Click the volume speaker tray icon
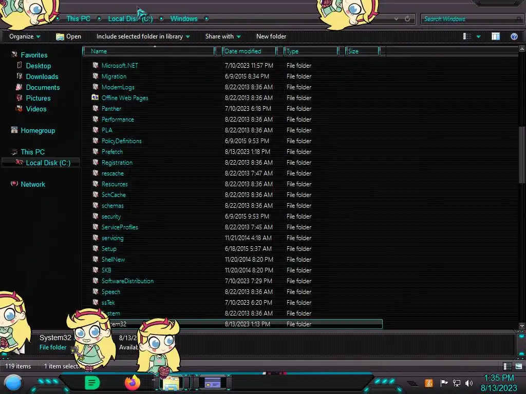Screen dimensions: 526x394 pyautogui.click(x=469, y=383)
